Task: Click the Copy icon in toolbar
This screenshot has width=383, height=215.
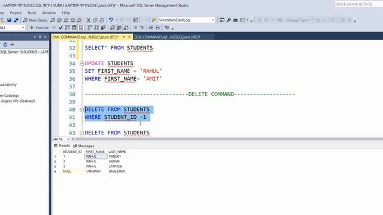Action: (x=95, y=20)
